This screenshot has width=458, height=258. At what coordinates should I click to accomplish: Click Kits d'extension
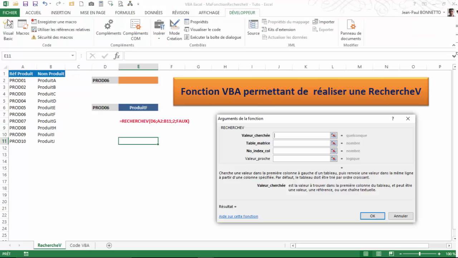pyautogui.click(x=279, y=30)
